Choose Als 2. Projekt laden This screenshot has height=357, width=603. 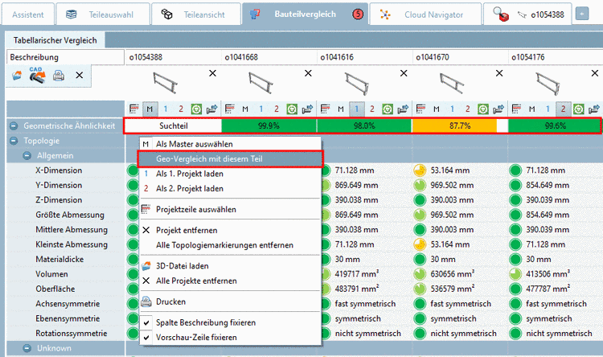[x=230, y=188]
